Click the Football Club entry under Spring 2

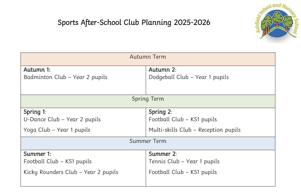coord(183,119)
